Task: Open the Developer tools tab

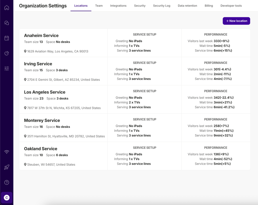Action: (x=231, y=6)
